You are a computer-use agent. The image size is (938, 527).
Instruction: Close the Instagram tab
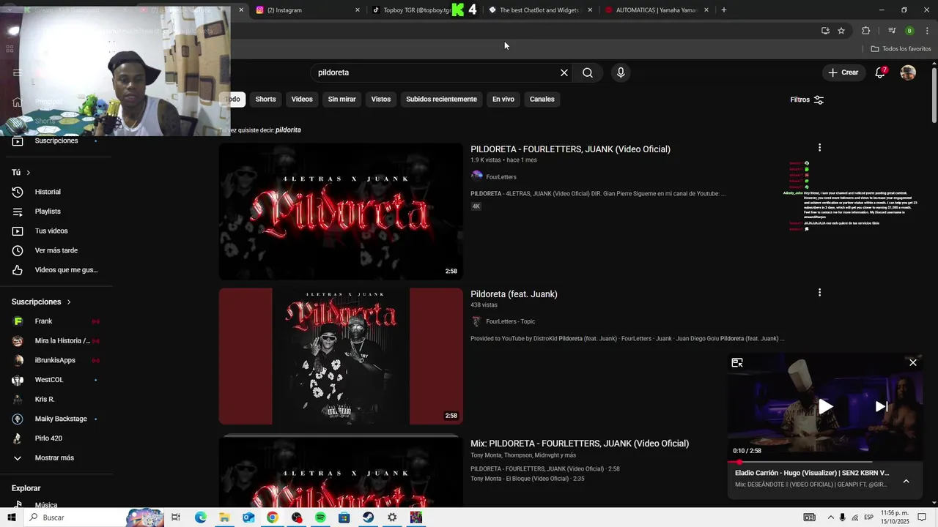pos(358,10)
